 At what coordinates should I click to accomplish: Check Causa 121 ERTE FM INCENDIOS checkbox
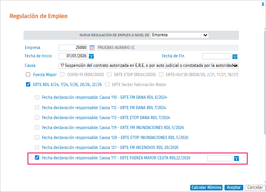tap(37, 147)
